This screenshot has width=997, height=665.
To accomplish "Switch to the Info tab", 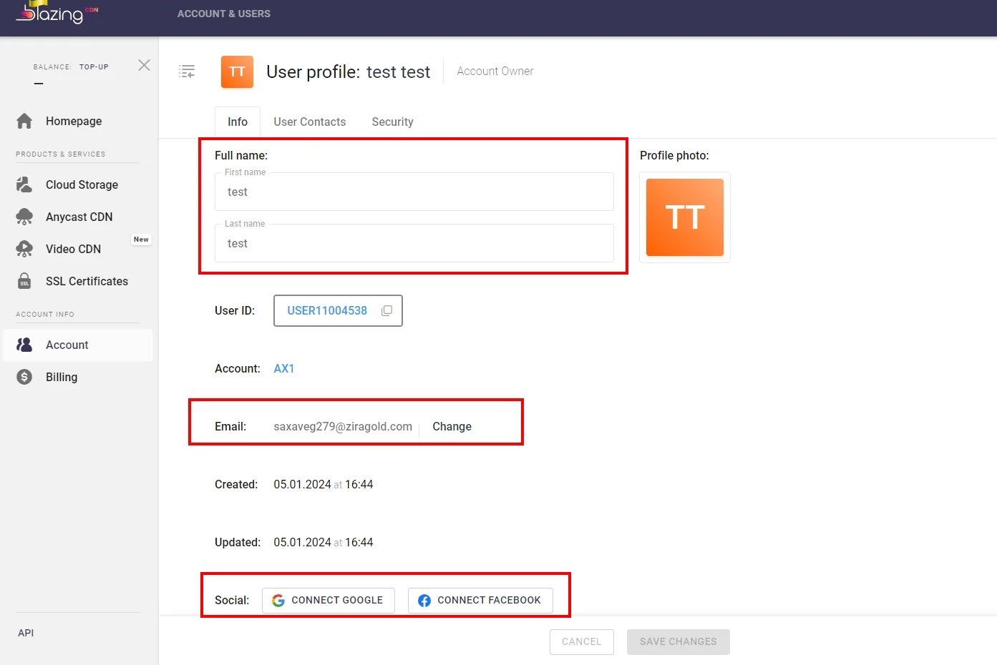I will pyautogui.click(x=238, y=122).
